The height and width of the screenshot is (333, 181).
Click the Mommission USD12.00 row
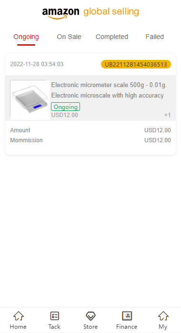click(x=90, y=140)
